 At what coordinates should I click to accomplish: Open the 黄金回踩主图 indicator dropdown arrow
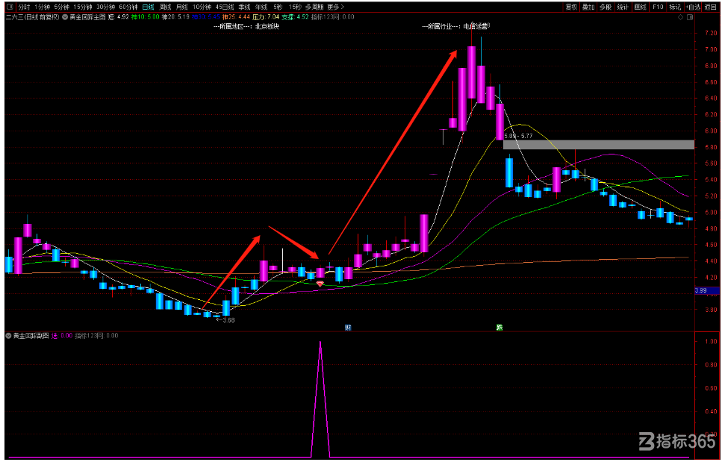point(65,17)
